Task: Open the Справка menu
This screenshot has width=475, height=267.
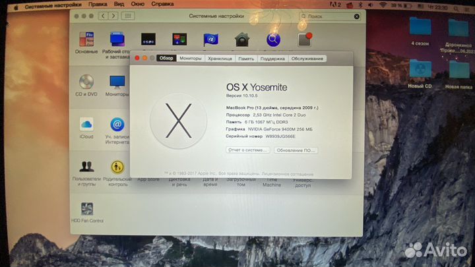Action: pos(162,4)
